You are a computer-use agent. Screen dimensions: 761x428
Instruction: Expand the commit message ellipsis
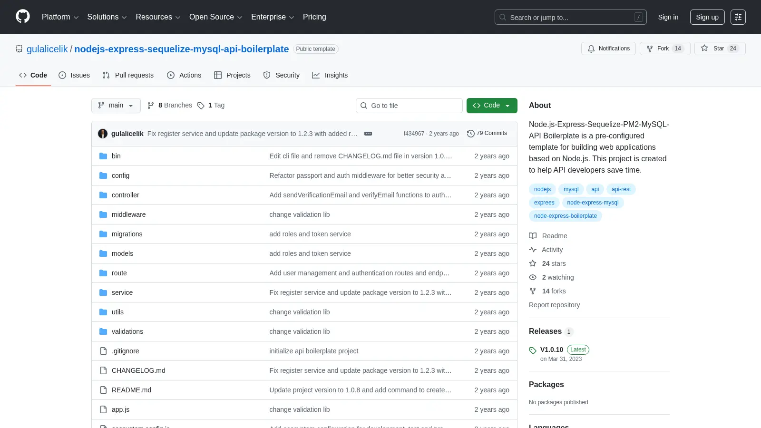coord(368,134)
